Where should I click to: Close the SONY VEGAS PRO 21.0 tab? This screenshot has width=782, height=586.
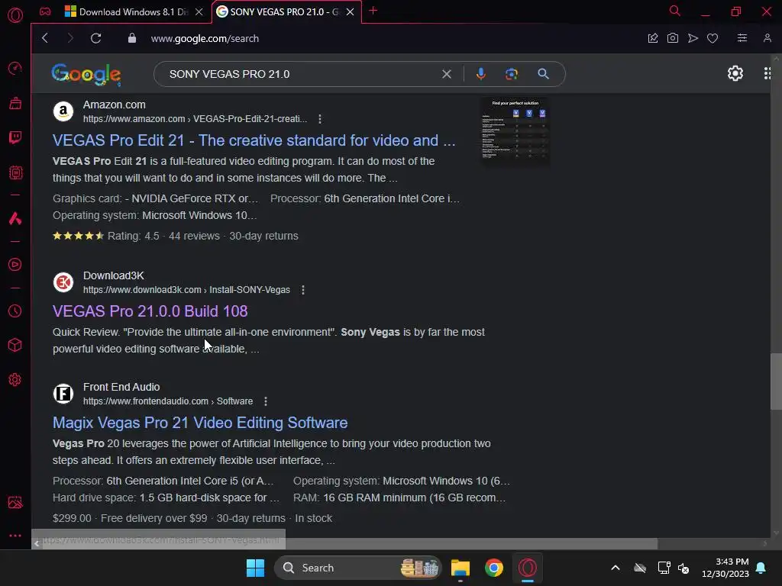[x=350, y=11]
